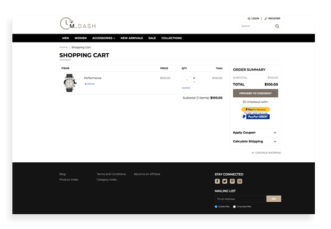The image size is (331, 229).
Task: Delete the Performance item
Action: 90,84
